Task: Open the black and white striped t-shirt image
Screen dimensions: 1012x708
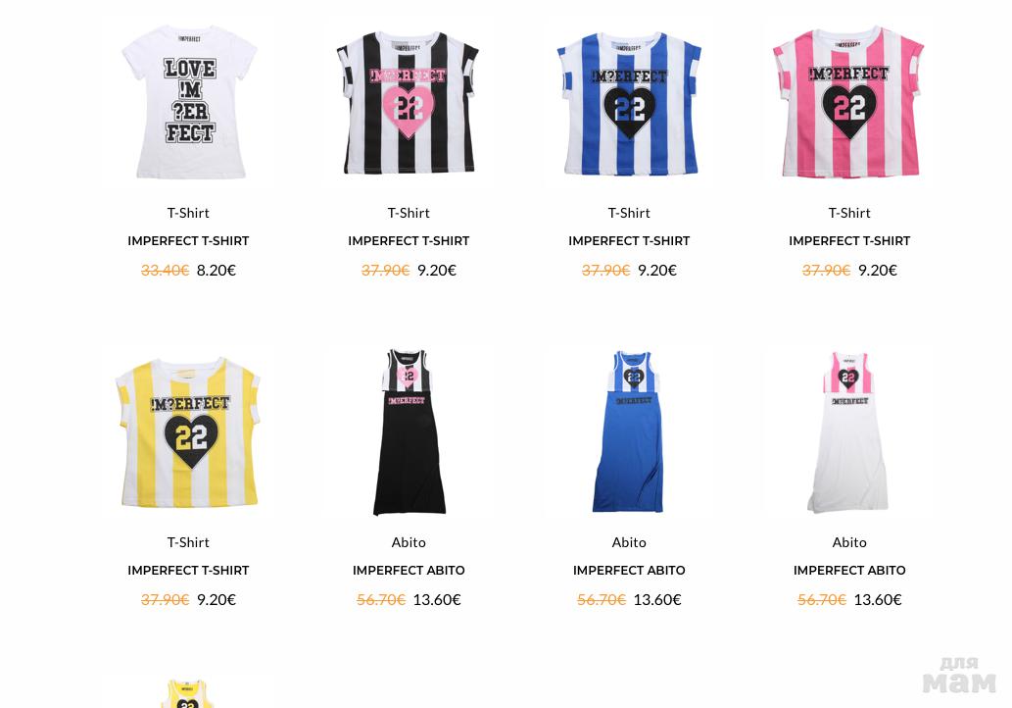Action: pos(408,103)
